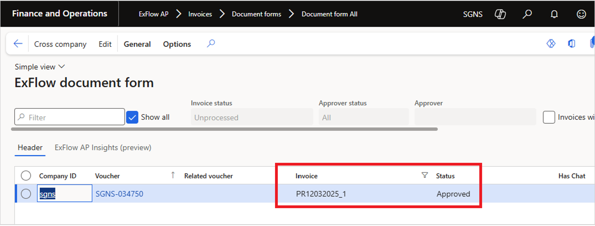Screen dimensions: 595x226
Task: Click the Open in Office icon
Action: 571,44
